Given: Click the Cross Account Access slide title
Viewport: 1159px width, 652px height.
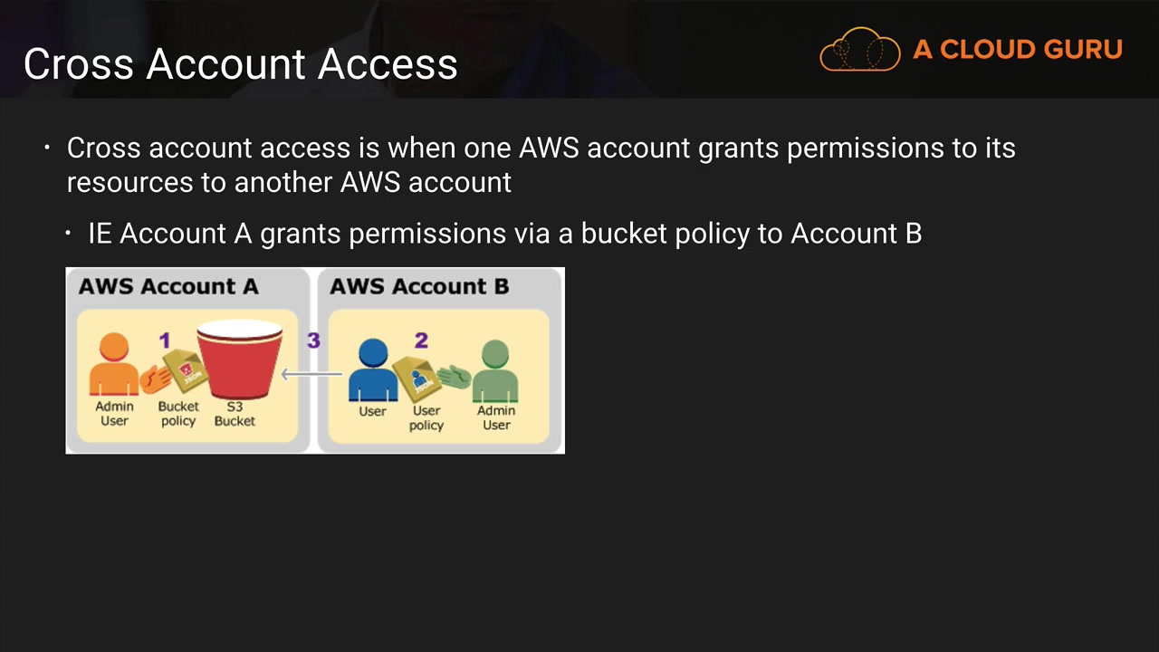Looking at the screenshot, I should tap(241, 63).
